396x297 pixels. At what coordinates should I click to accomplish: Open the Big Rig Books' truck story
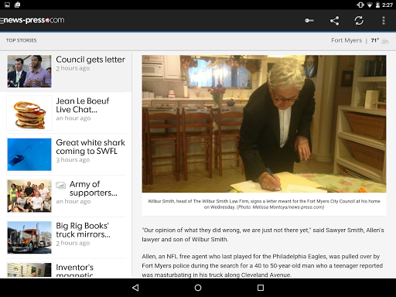(x=66, y=237)
